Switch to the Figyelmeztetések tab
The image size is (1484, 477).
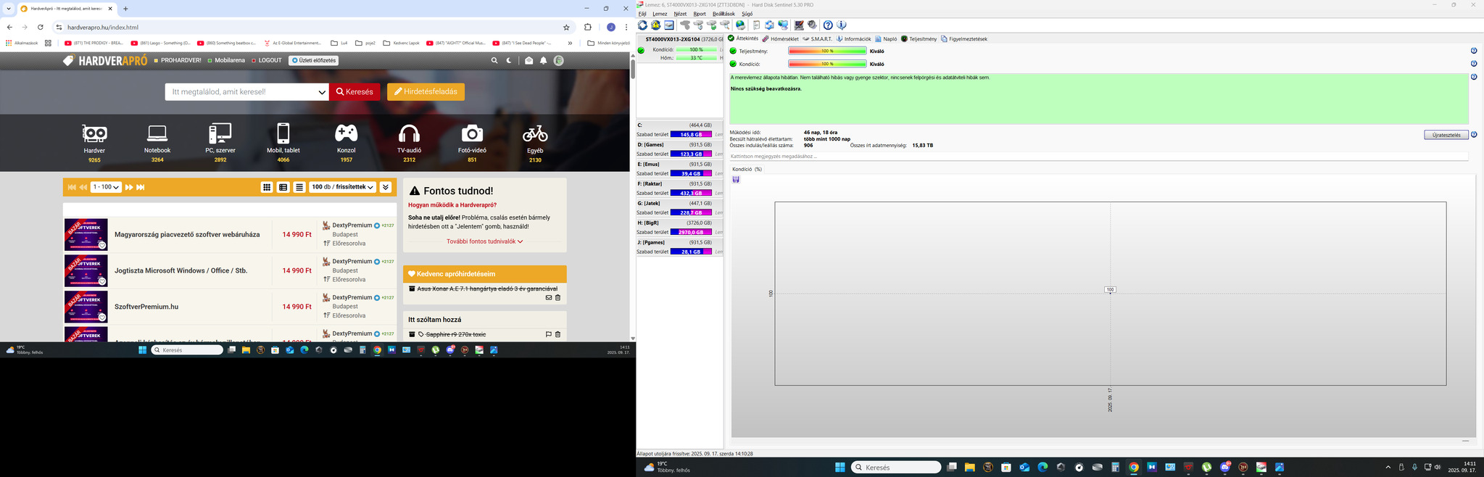pyautogui.click(x=964, y=39)
